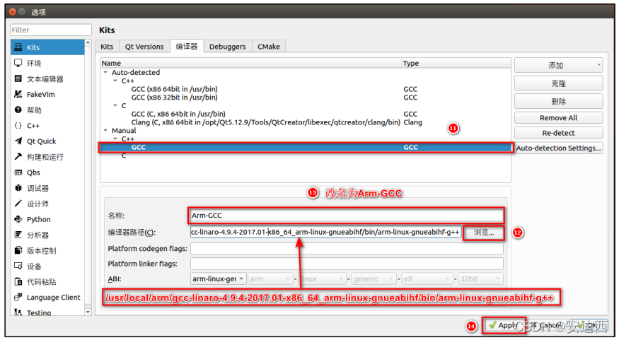This screenshot has height=340, width=619.
Task: Open the 代码粘贴 category icon
Action: point(18,281)
